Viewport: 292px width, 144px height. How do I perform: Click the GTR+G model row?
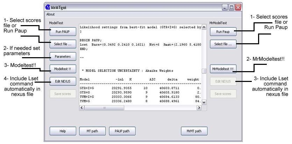pyautogui.click(x=141, y=92)
